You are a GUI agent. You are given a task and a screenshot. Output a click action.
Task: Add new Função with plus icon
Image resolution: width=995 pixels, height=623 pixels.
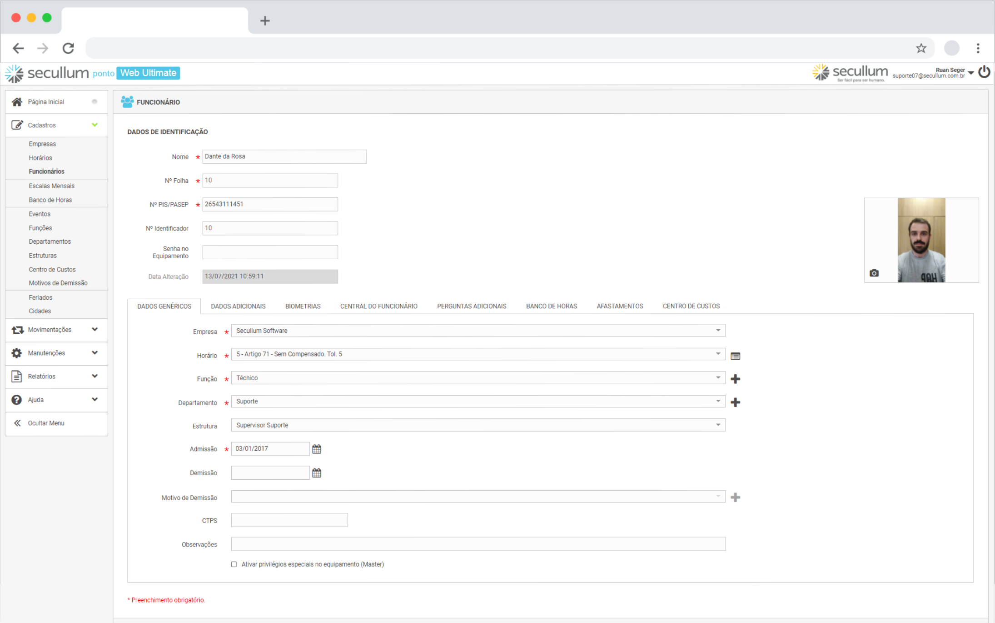[735, 379]
